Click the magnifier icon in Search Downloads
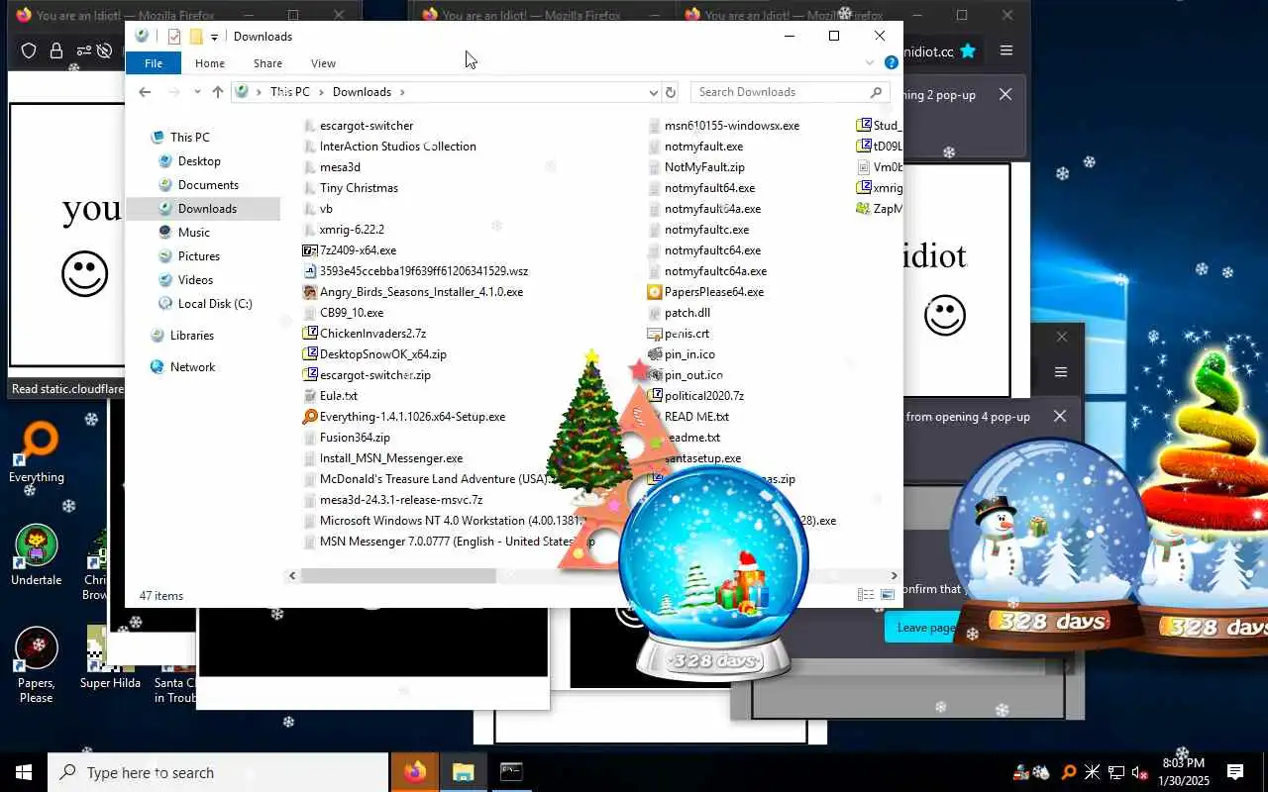1268x792 pixels. tap(876, 92)
